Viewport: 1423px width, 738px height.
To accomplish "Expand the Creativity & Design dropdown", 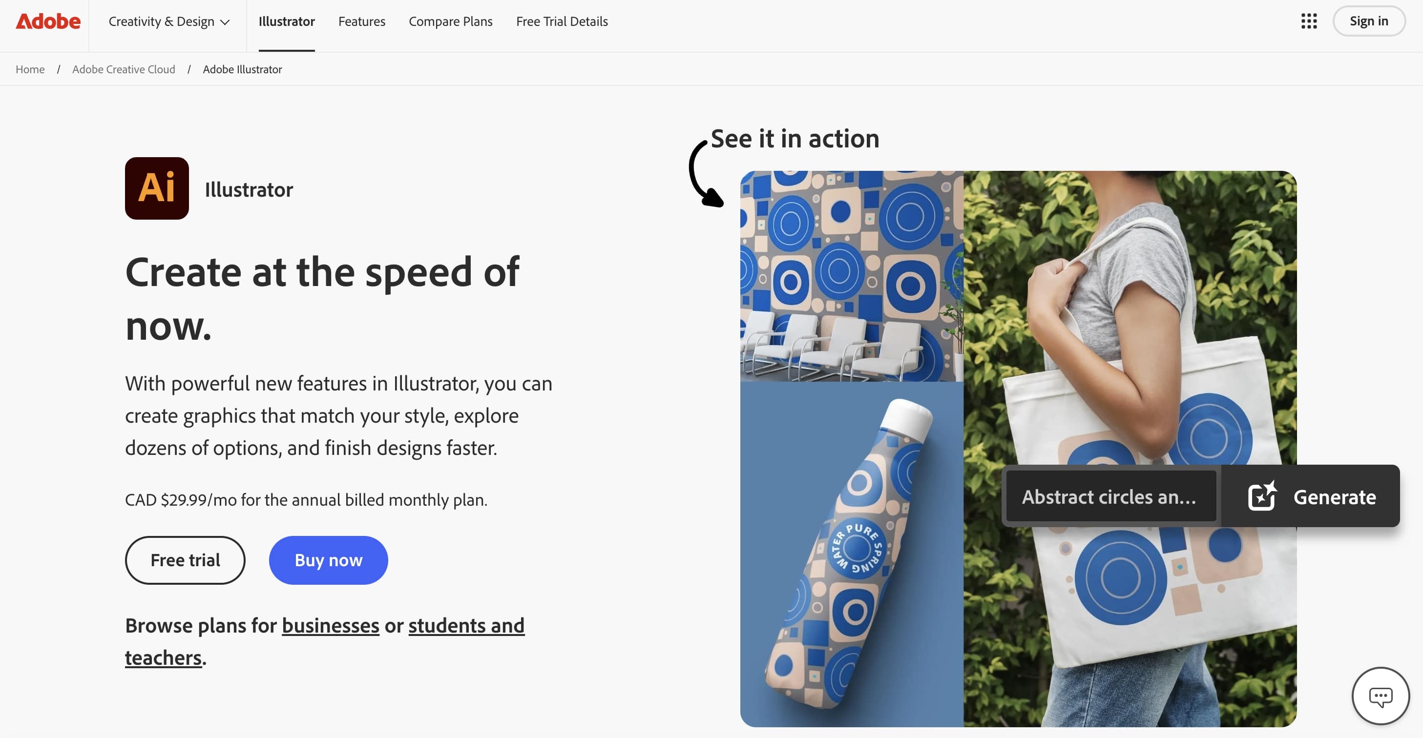I will point(169,21).
